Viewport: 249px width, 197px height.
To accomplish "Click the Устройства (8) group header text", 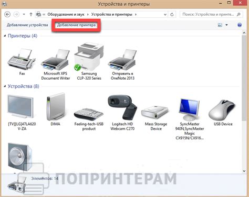I will [24, 86].
